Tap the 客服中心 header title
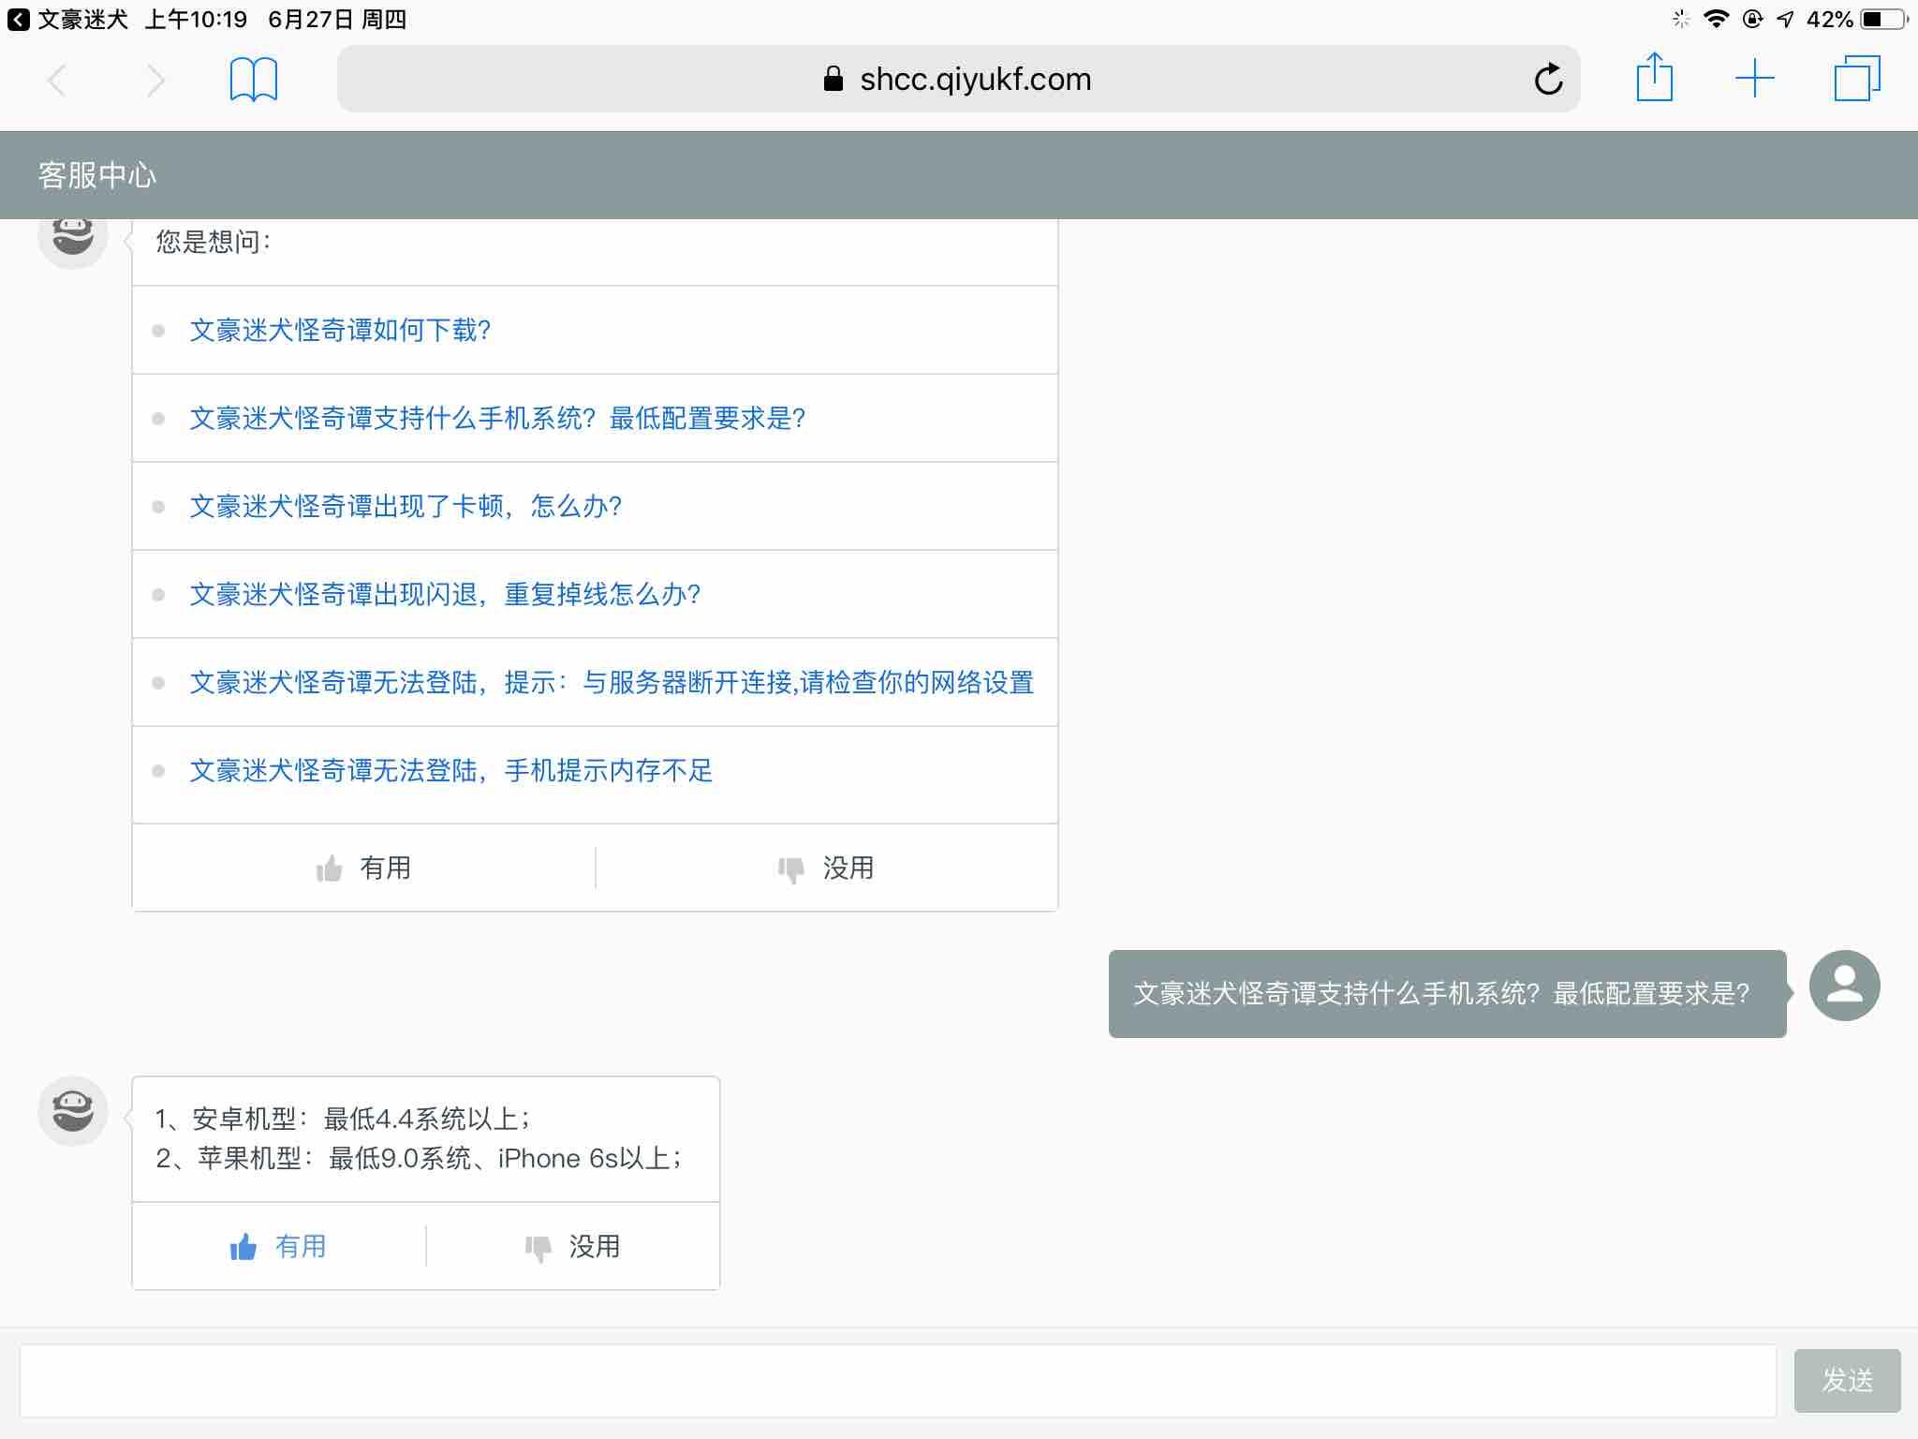The image size is (1918, 1439). coord(97,175)
